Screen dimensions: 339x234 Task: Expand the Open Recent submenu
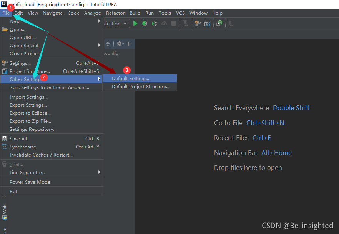[52, 45]
